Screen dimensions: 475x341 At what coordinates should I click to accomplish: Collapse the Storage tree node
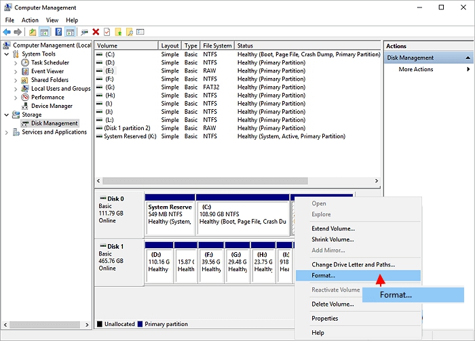tap(7, 115)
